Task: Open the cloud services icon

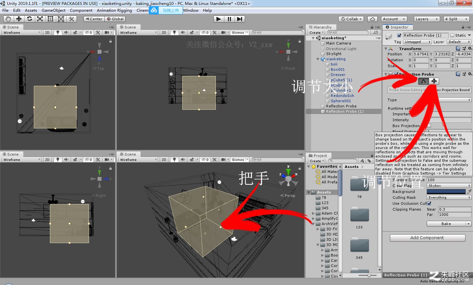Action: pyautogui.click(x=372, y=19)
